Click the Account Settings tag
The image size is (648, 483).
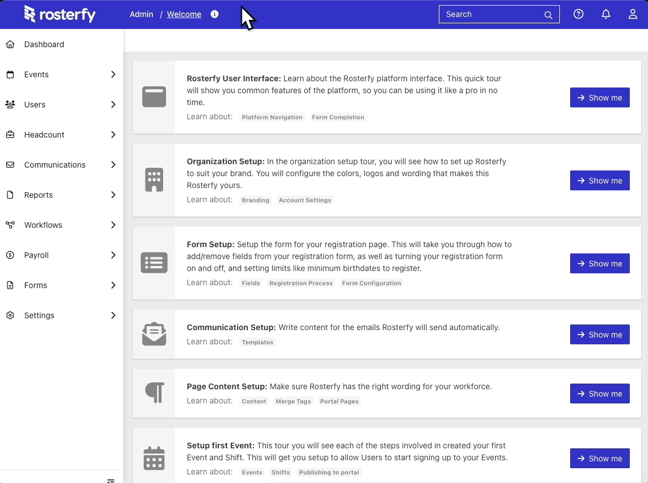(305, 201)
